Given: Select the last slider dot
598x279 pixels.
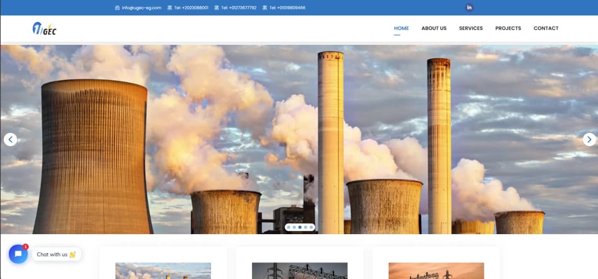Looking at the screenshot, I should click(x=311, y=227).
